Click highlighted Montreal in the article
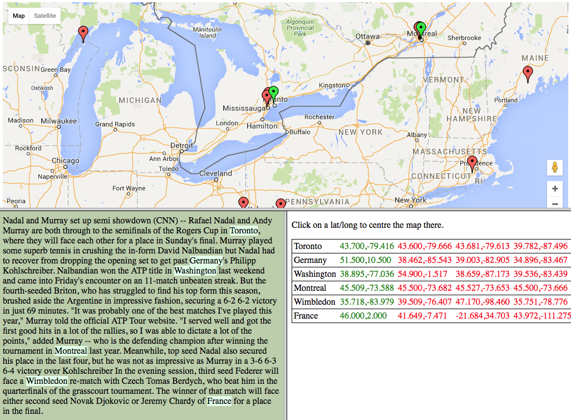 pos(71,351)
